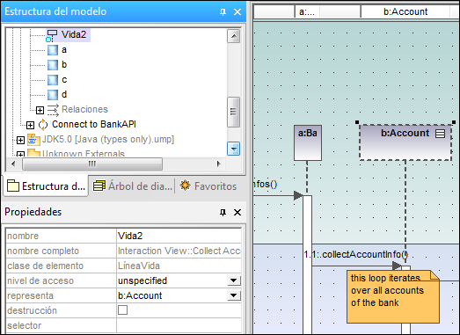The height and width of the screenshot is (335, 460).
Task: Click the icon next to item 'a'
Action: [53, 50]
